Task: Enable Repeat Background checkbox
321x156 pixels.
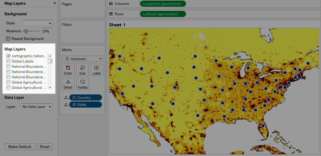Action: pyautogui.click(x=8, y=39)
